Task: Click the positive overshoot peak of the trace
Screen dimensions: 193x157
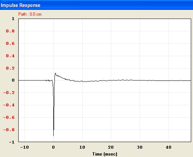Action: (x=56, y=73)
